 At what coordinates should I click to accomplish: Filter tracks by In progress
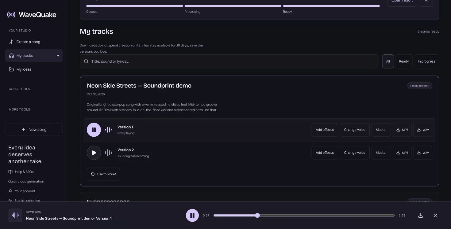pos(426,61)
